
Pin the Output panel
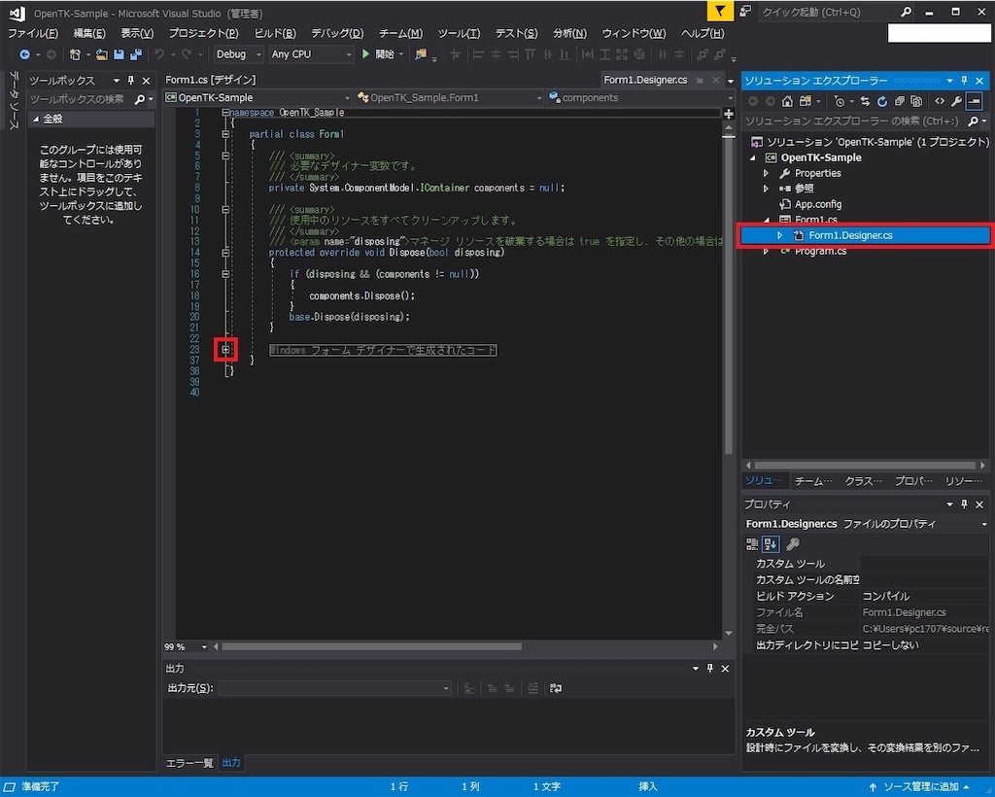click(710, 668)
